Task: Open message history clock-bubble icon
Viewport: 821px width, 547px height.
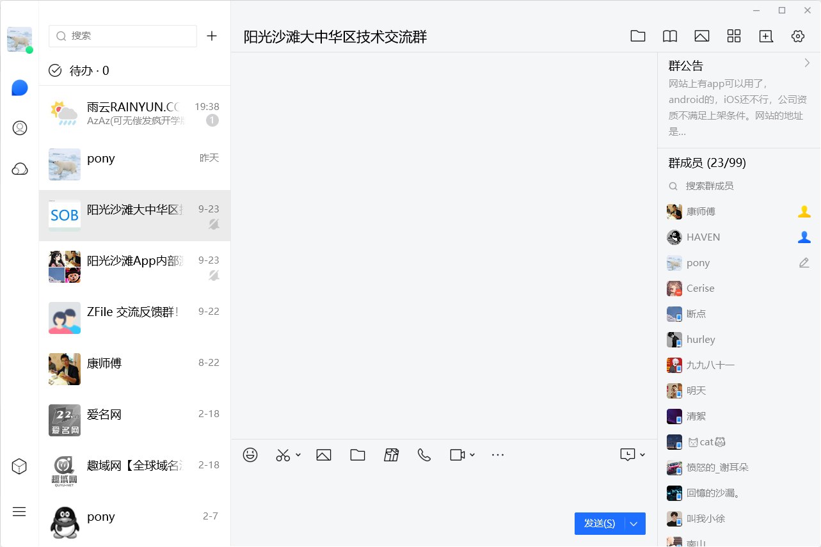Action: tap(628, 455)
